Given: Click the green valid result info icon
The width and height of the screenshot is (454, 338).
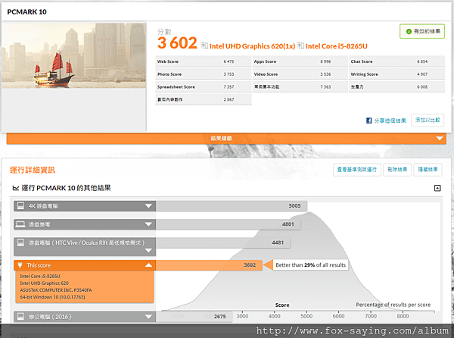Looking at the screenshot, I should 409,32.
